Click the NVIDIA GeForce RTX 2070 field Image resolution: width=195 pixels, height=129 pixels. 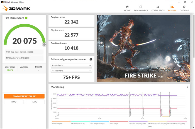click(x=24, y=58)
